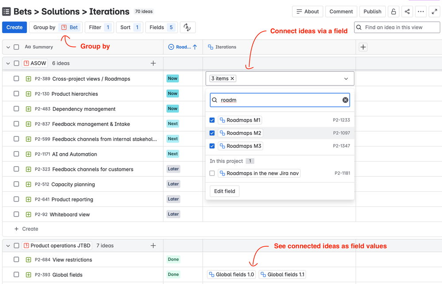The image size is (442, 284).
Task: Collapse the Product operations JTBD group
Action: coord(8,246)
